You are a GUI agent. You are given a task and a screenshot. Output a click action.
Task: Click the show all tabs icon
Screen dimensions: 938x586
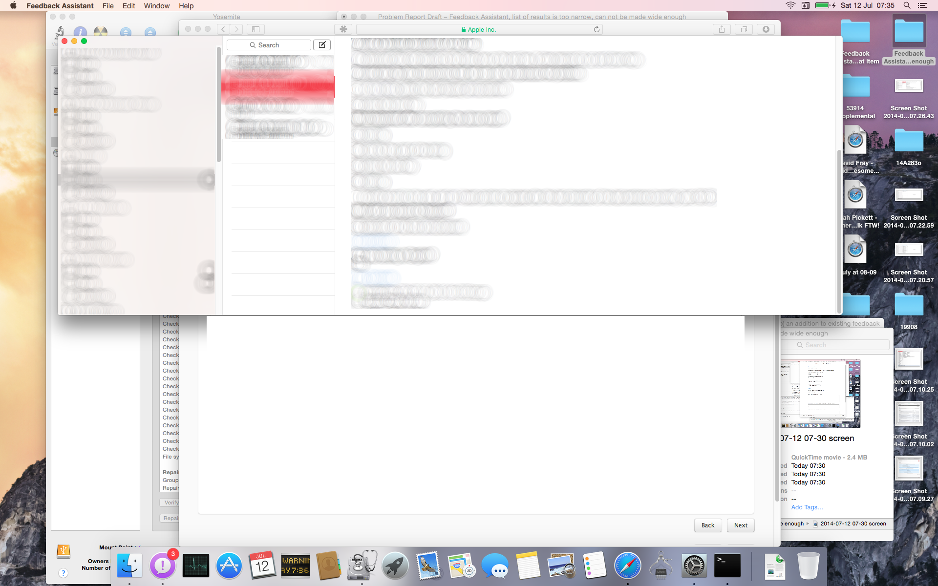(744, 29)
